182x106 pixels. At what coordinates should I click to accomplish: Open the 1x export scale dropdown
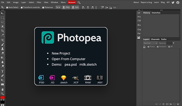(x=58, y=7)
